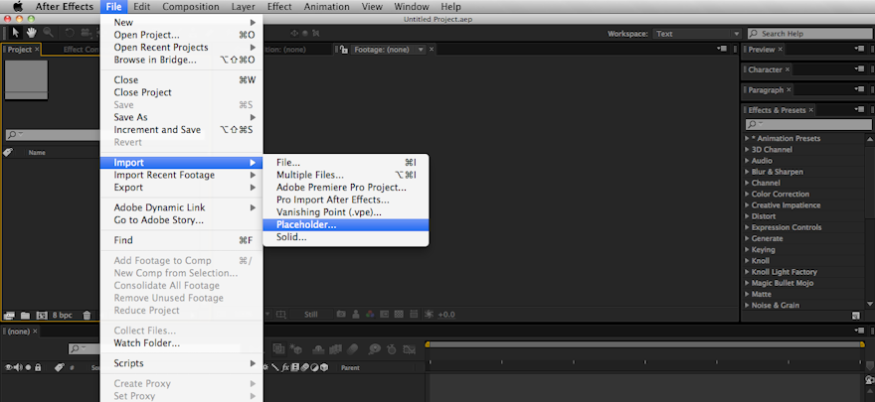Toggle the video eye column in timeline
This screenshot has height=402, width=875.
10,367
